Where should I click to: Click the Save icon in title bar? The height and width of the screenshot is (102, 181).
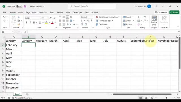[x=25, y=6]
